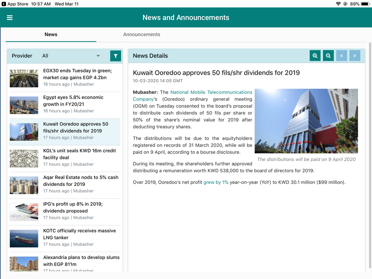The image size is (372, 279).
Task: Open Alexandria plans to develop slums article
Action: (x=65, y=262)
